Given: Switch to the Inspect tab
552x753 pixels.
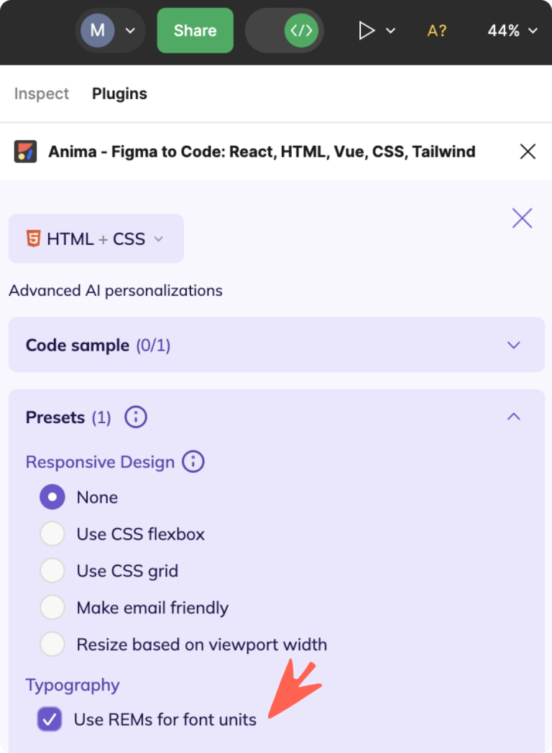Looking at the screenshot, I should click(41, 93).
